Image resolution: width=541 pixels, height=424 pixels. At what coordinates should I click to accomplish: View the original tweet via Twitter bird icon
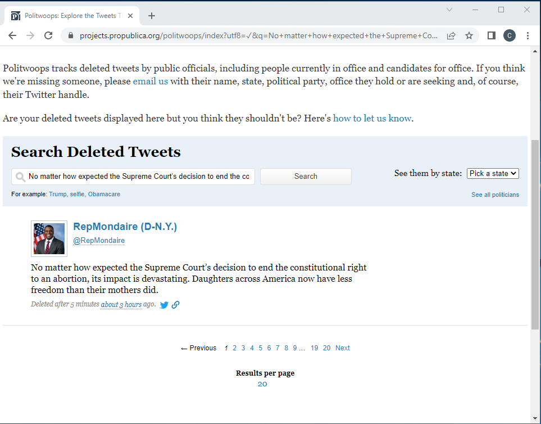164,305
